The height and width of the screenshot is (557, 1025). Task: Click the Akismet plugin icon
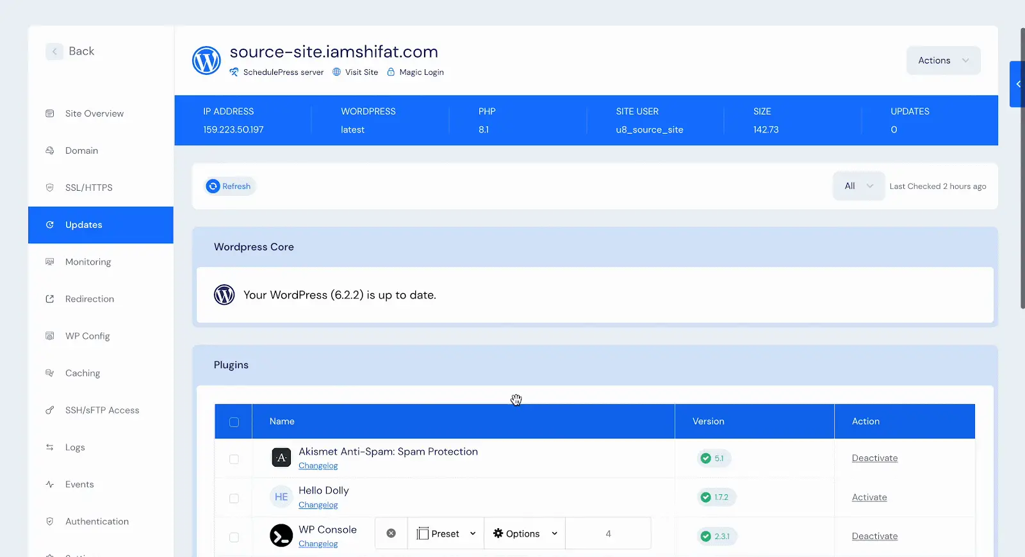pos(281,458)
